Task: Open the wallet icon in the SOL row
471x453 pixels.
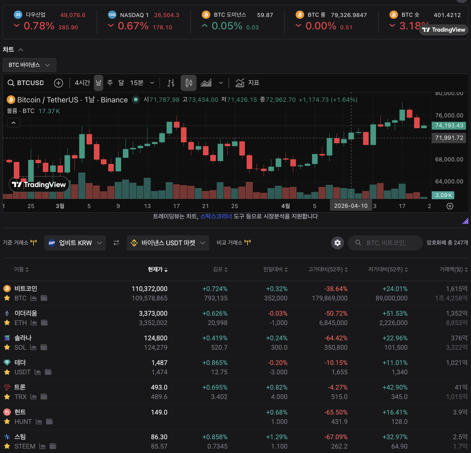Action: 44,347
